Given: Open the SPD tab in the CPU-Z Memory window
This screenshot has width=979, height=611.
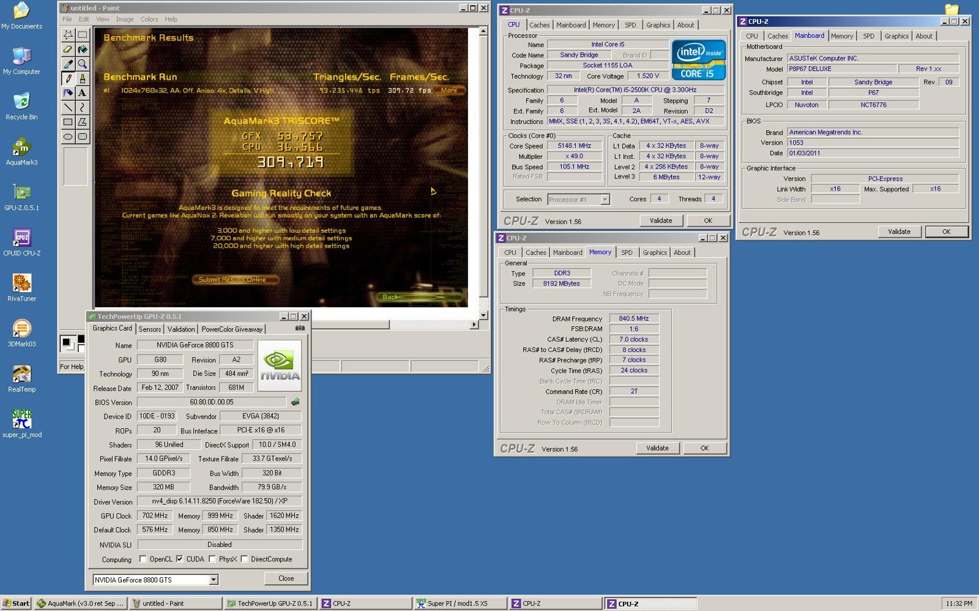Looking at the screenshot, I should [x=627, y=252].
